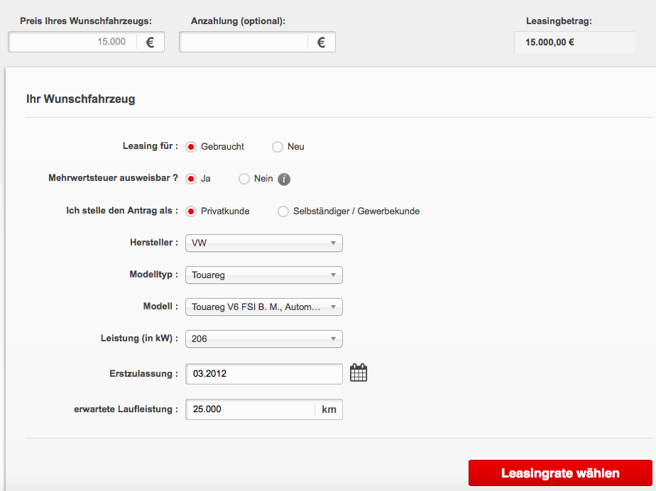Click the Modelltyp label
The width and height of the screenshot is (656, 491).
[x=154, y=275]
